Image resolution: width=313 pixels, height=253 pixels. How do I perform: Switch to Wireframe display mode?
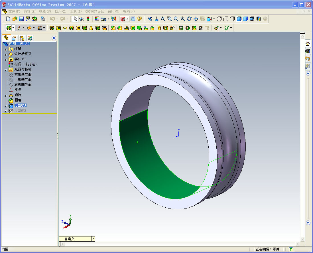219,19
